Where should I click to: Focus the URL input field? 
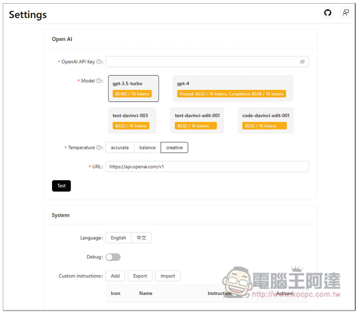pyautogui.click(x=207, y=167)
